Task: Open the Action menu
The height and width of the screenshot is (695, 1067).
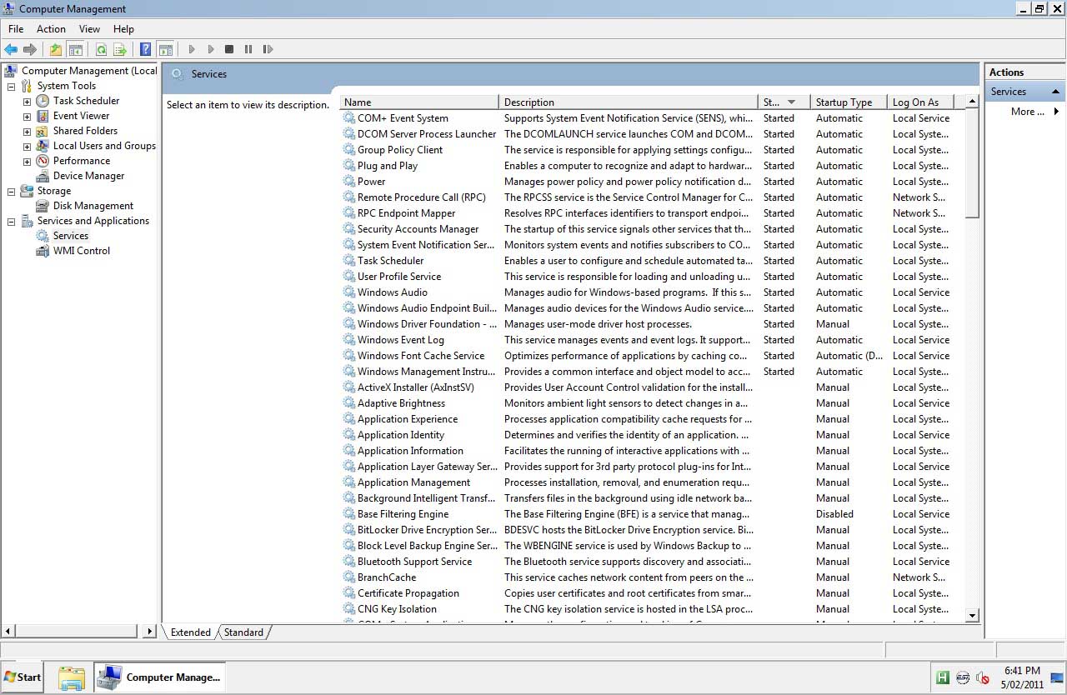Action: pos(51,29)
